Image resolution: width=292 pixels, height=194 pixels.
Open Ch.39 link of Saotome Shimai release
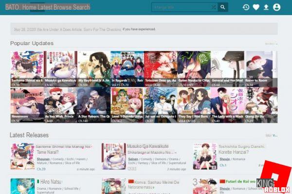(41, 169)
